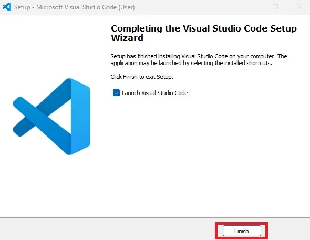
Task: Click the large Visual Studio Code logo
Action: click(51, 117)
